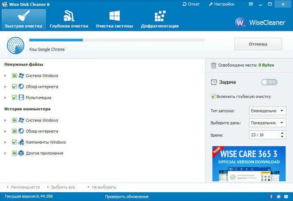Click Откат in the title bar
The width and height of the screenshot is (293, 201).
(191, 4)
